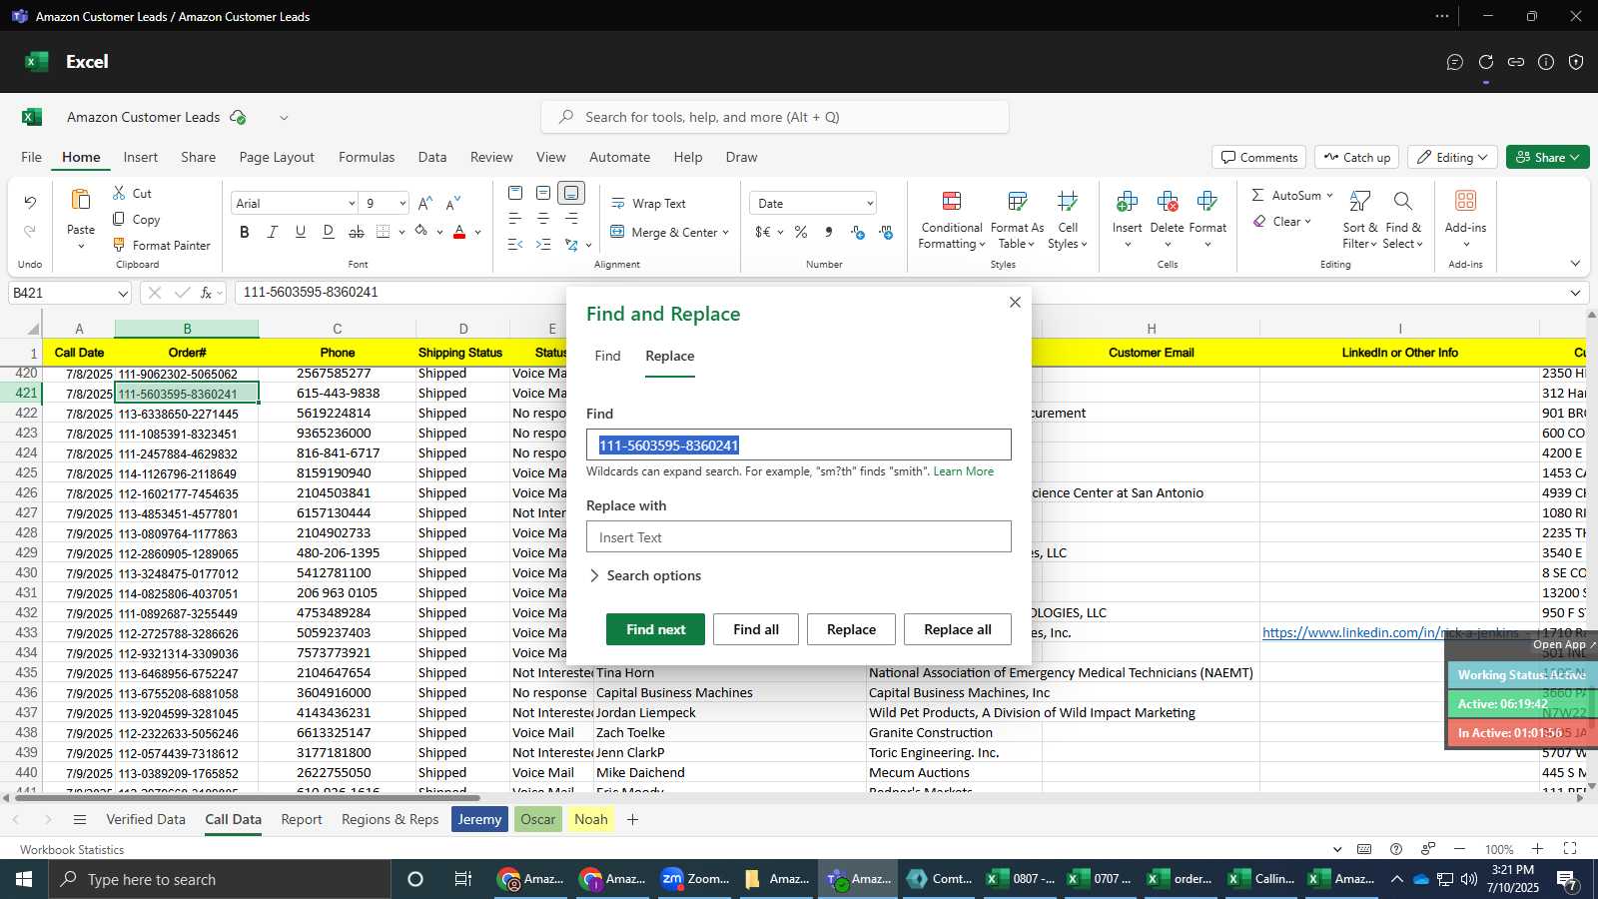Collapse the ribbon with the chevron
This screenshot has width=1598, height=899.
[x=1575, y=264]
